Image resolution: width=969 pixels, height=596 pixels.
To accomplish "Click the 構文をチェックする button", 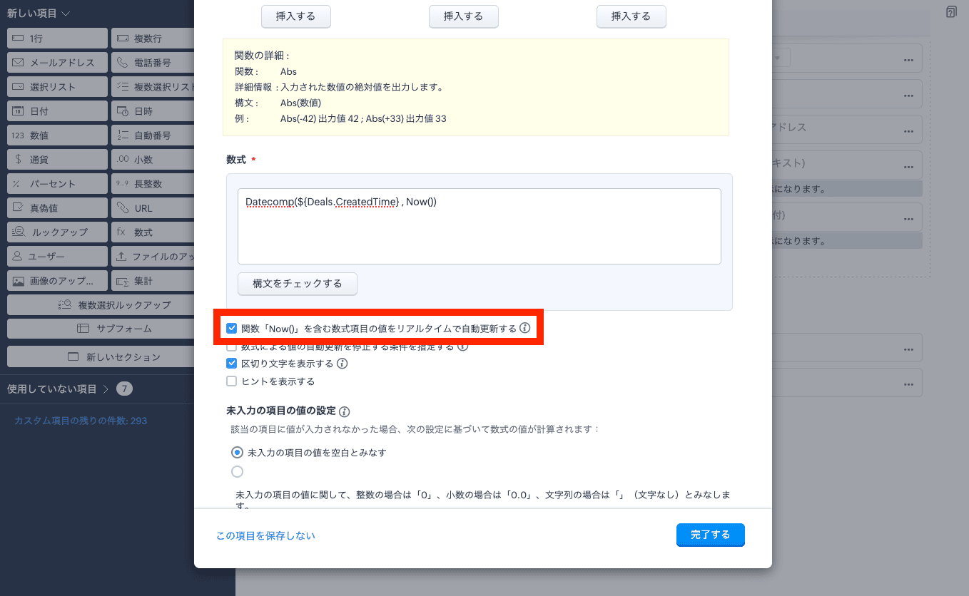I will pyautogui.click(x=298, y=284).
